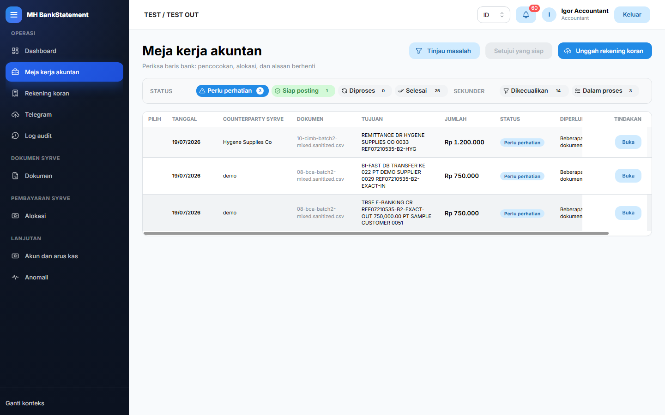Screen dimensions: 665x415
Task: Select the Siap posting status filter
Action: tap(303, 91)
